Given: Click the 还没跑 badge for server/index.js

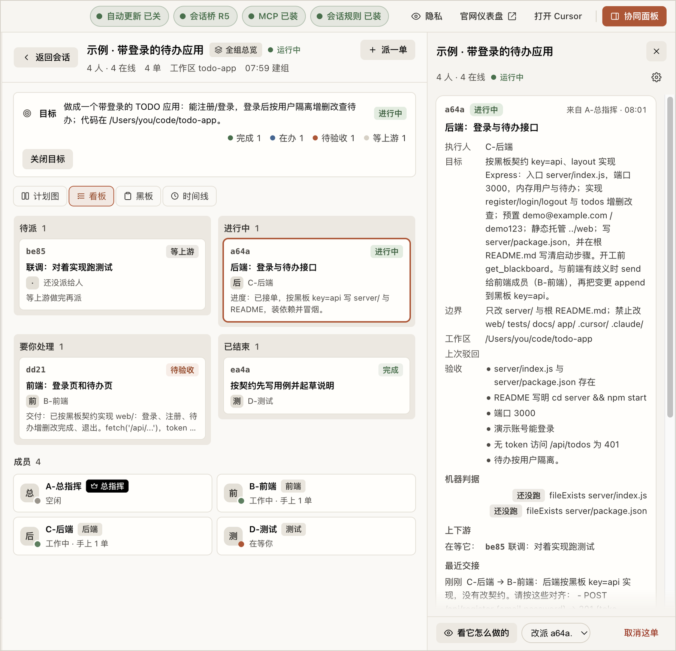Looking at the screenshot, I should point(528,496).
